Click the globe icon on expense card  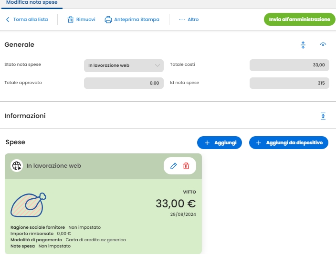(x=17, y=166)
